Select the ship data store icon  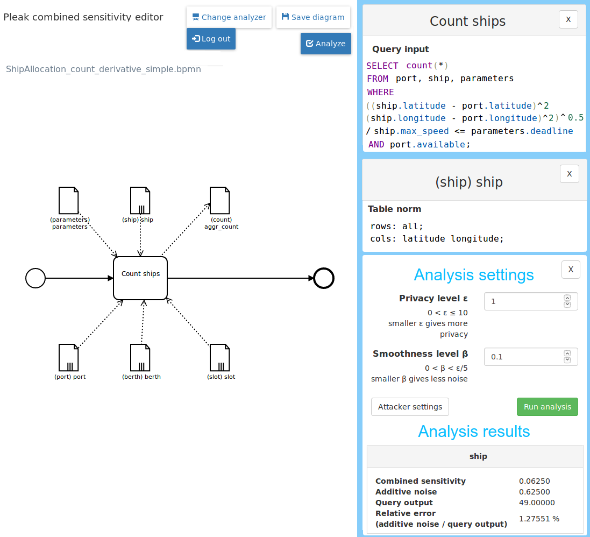click(x=140, y=201)
